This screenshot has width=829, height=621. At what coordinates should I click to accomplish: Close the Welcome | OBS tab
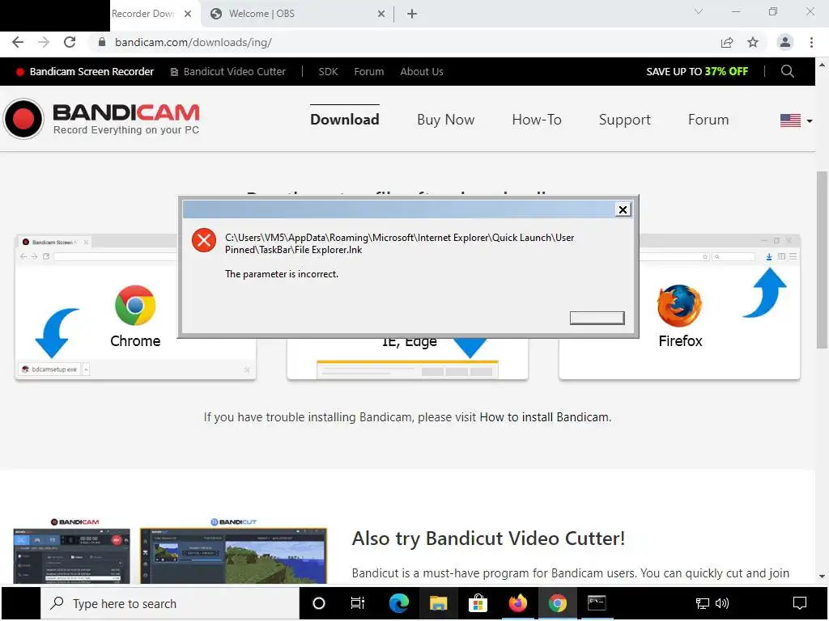381,14
